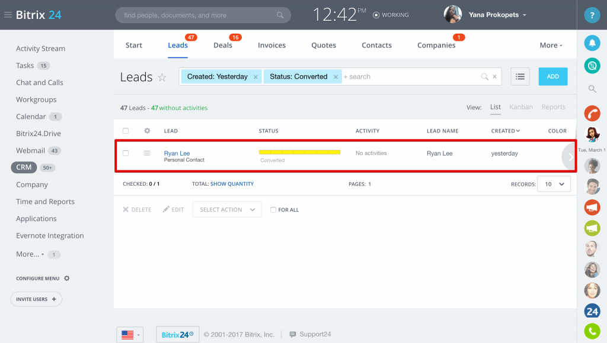
Task: Open the Ryan Lee lead link
Action: pyautogui.click(x=177, y=153)
